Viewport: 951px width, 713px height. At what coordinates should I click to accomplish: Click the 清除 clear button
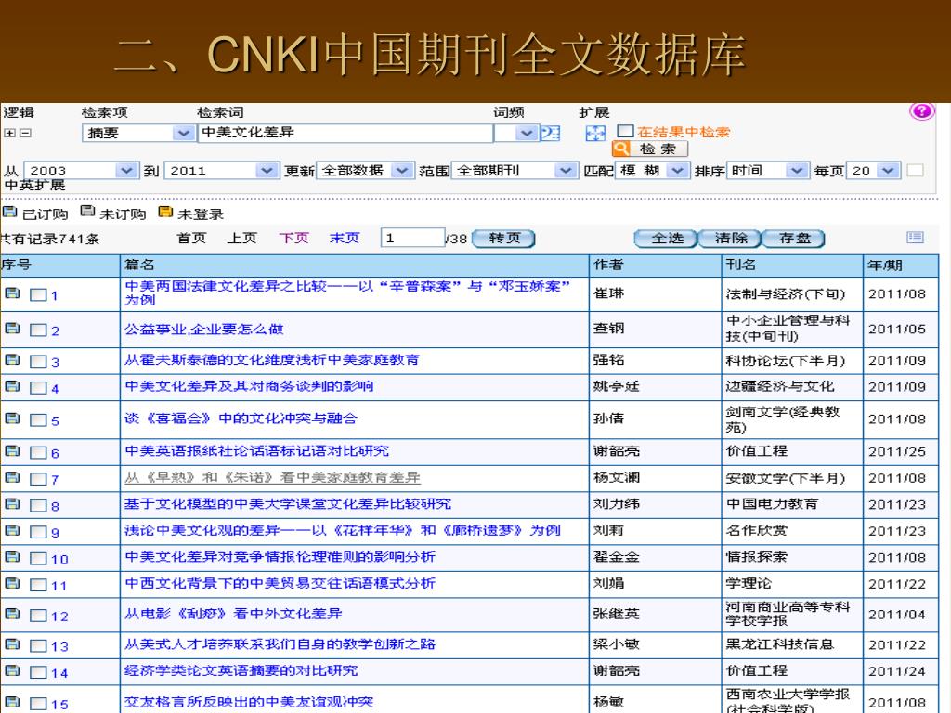(731, 239)
